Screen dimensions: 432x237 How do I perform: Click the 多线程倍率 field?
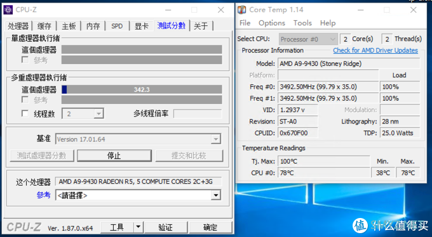pyautogui.click(x=198, y=113)
